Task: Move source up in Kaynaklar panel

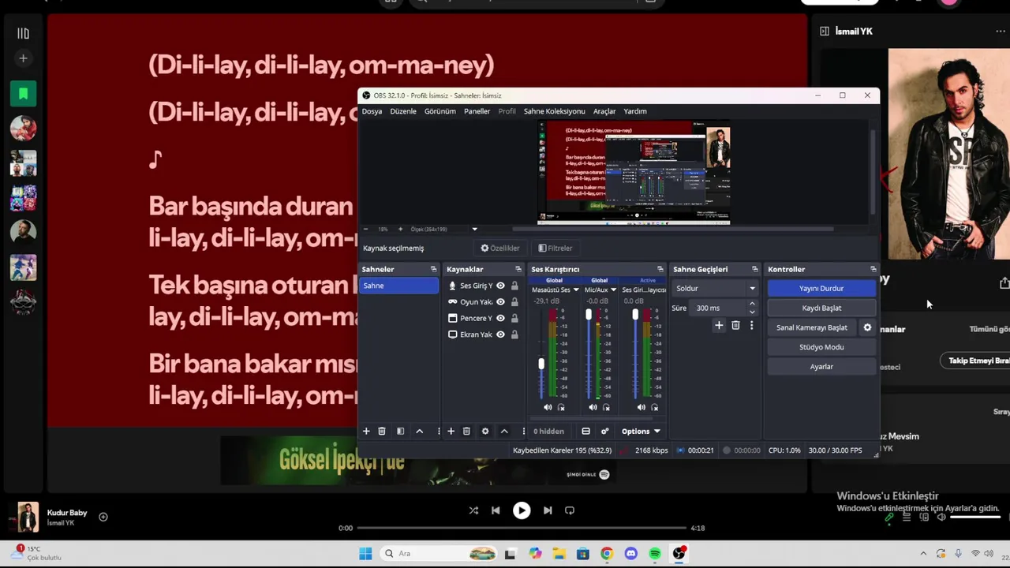Action: [504, 431]
